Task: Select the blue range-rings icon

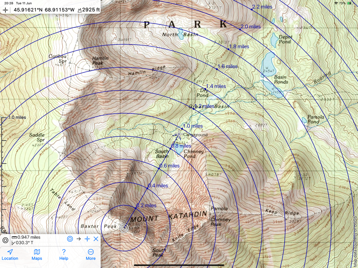Action: click(x=70, y=239)
